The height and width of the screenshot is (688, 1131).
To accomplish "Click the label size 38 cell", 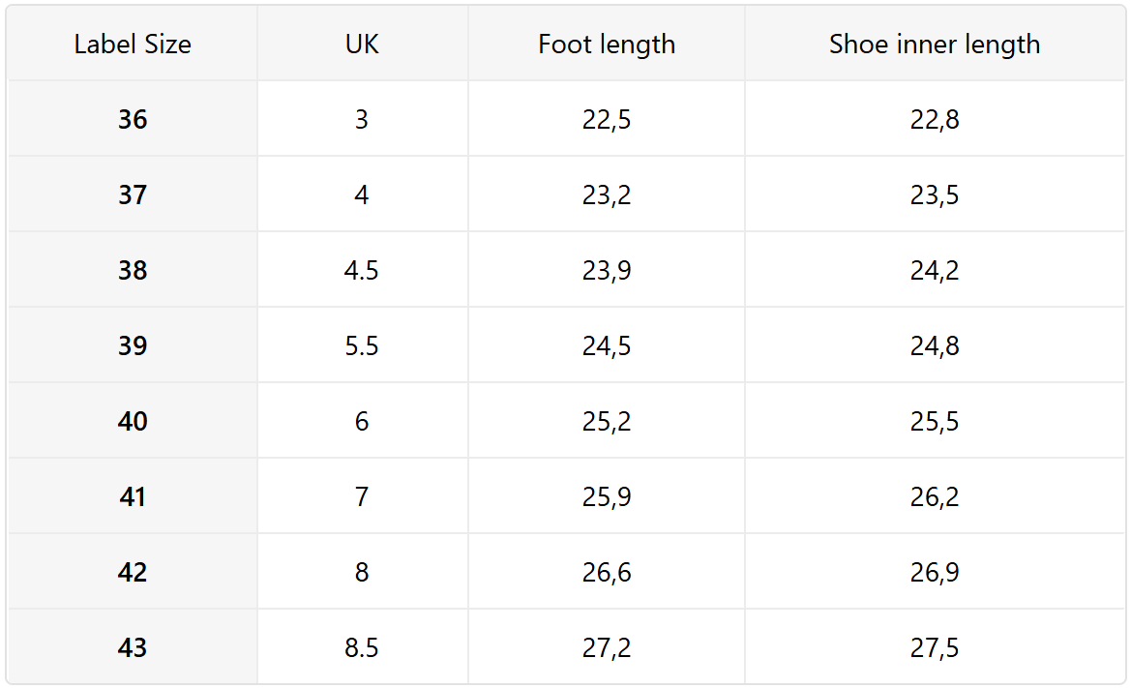I will (133, 271).
